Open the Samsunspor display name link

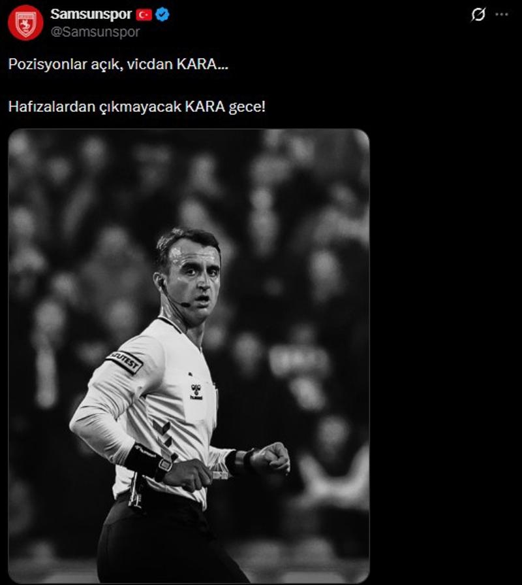coord(91,14)
